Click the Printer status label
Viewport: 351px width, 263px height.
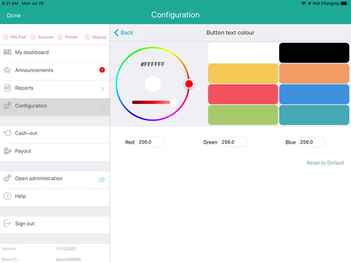coord(71,37)
